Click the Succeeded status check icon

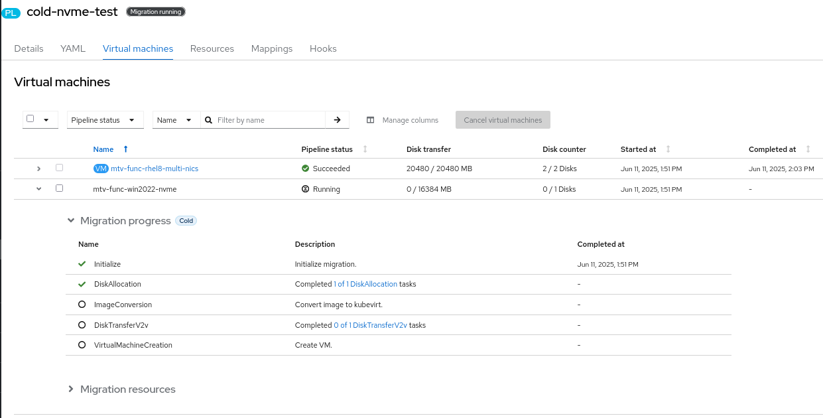click(305, 169)
